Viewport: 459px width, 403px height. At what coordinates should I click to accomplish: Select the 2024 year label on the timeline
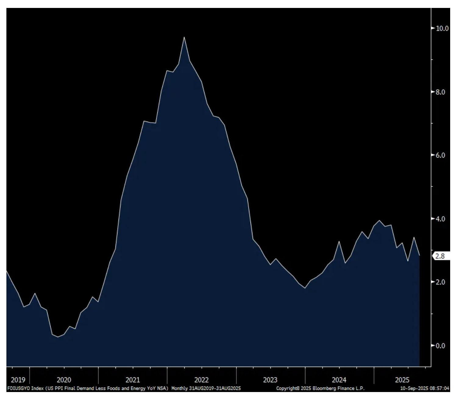click(339, 380)
